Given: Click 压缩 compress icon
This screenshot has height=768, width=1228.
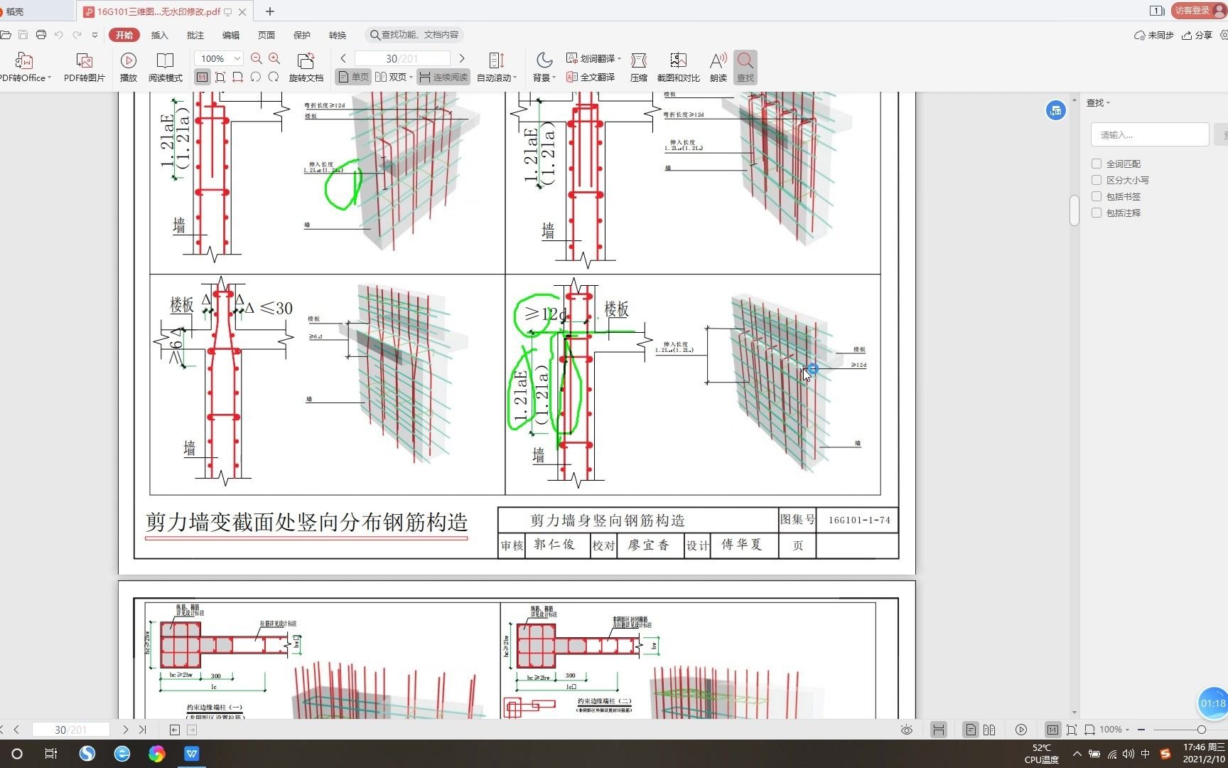Looking at the screenshot, I should [639, 67].
